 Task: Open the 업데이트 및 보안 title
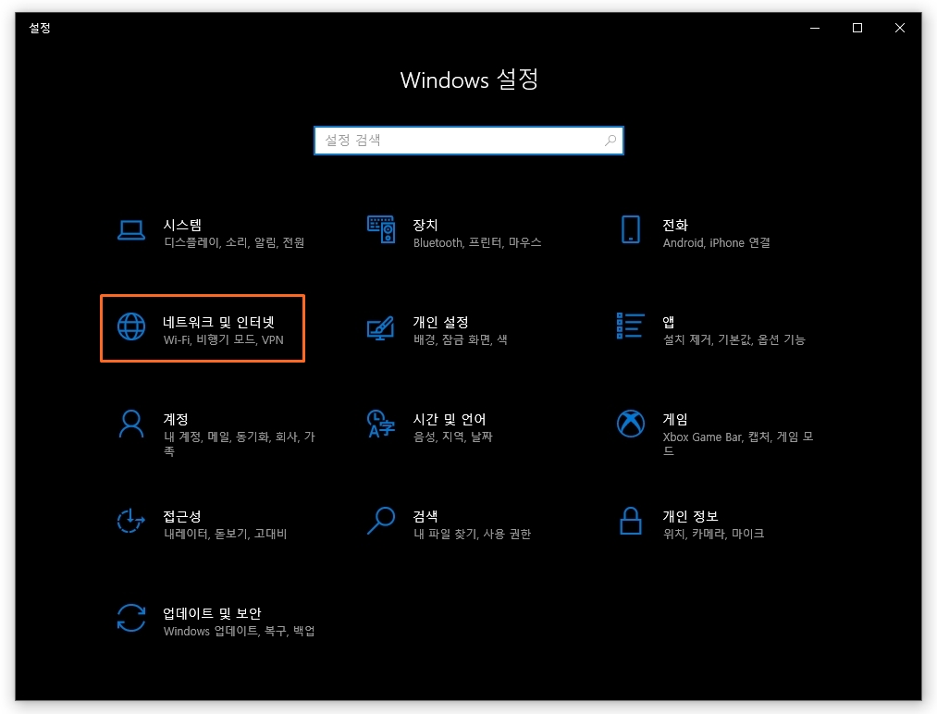click(212, 613)
